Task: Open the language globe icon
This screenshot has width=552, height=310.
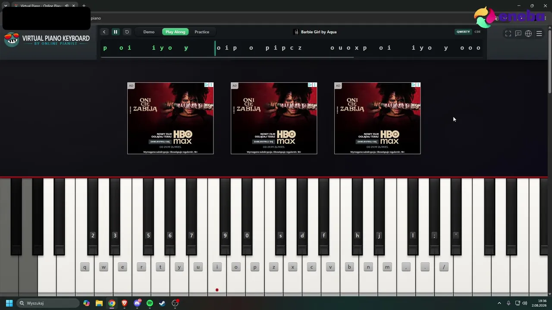Action: click(x=528, y=34)
